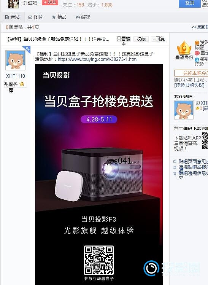
Task: Switch to the 图片 tab
Action: [36, 17]
